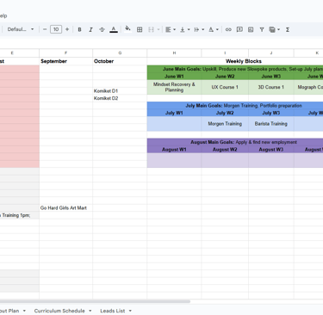
Task: Open text rotation dropdown
Action: (214, 29)
